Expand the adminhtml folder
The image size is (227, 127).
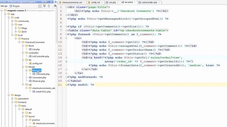pos(12,99)
